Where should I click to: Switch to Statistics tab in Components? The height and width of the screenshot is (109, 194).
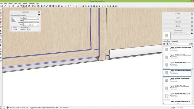pyautogui.click(x=175, y=41)
